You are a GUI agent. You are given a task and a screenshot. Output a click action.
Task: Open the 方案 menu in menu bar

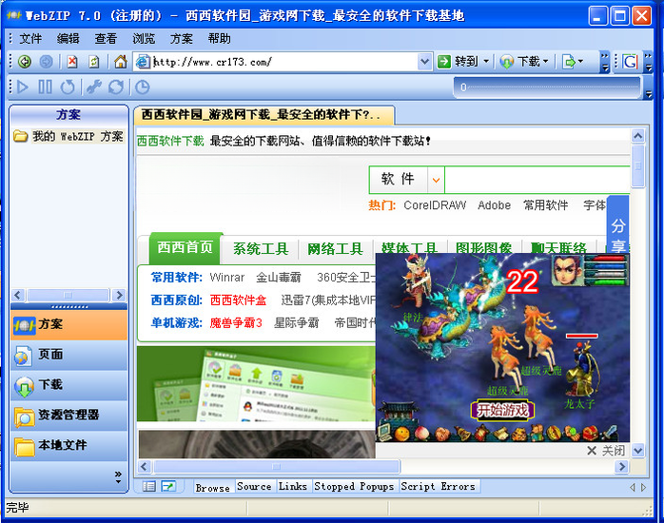click(x=182, y=38)
